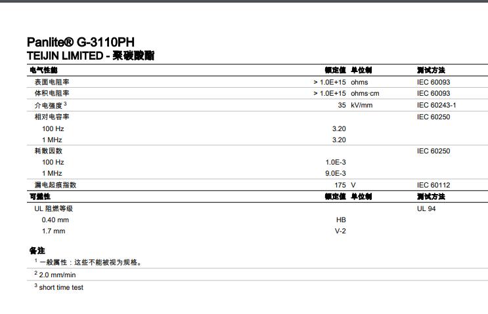The width and height of the screenshot is (488, 314).
Task: Click the 可燃性 section header
Action: pyautogui.click(x=39, y=197)
